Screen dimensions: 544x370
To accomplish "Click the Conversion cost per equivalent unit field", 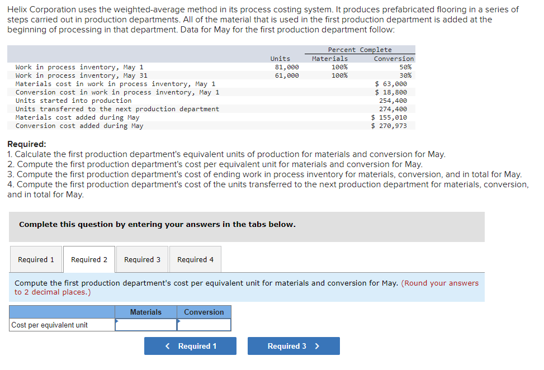I will pos(204,325).
